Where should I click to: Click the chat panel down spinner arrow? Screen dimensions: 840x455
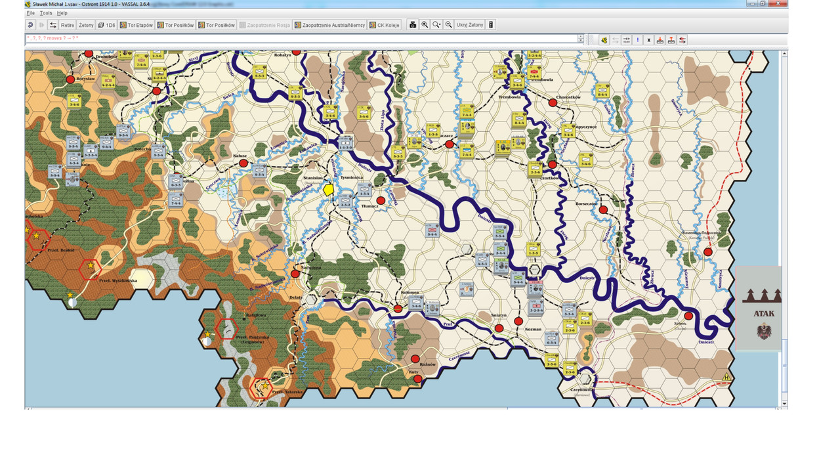[x=581, y=41]
